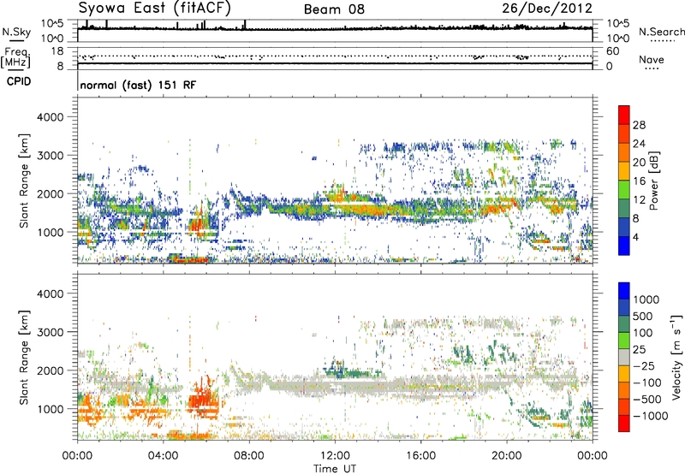Click the 'Time UT' axis label
685x474 pixels.
point(335,469)
